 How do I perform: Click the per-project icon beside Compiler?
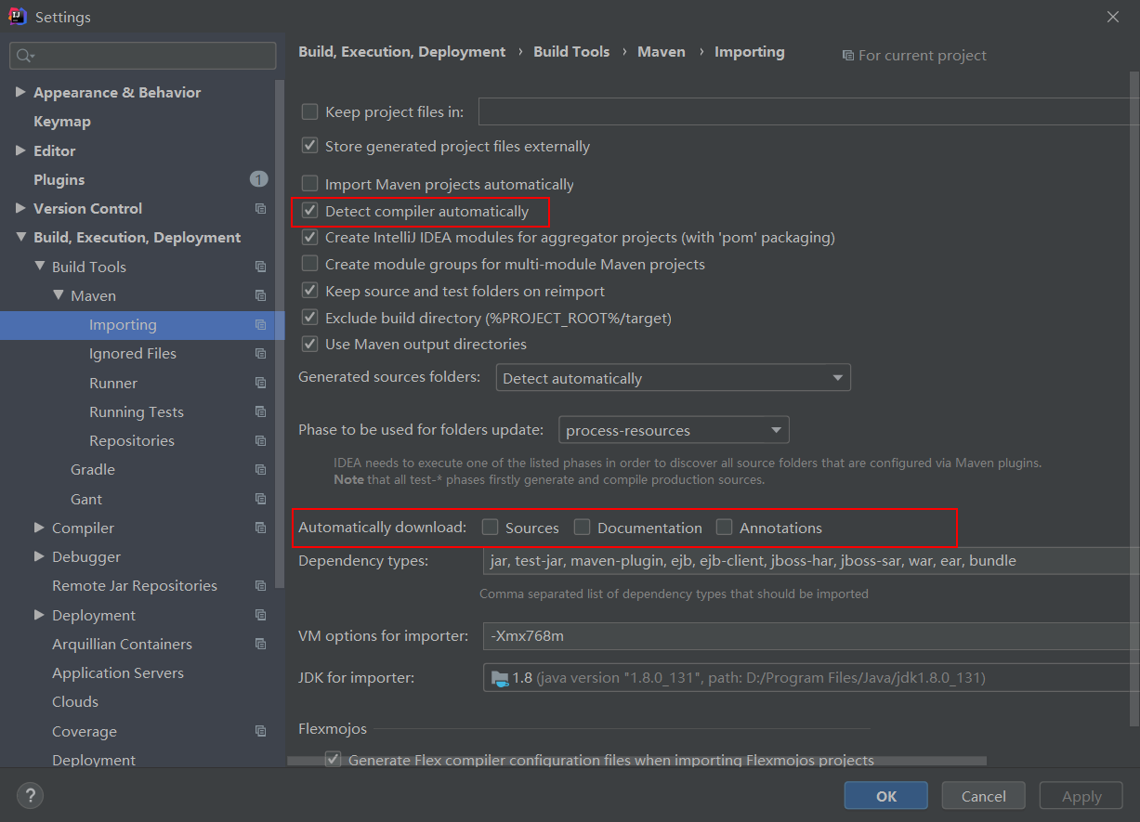(260, 528)
